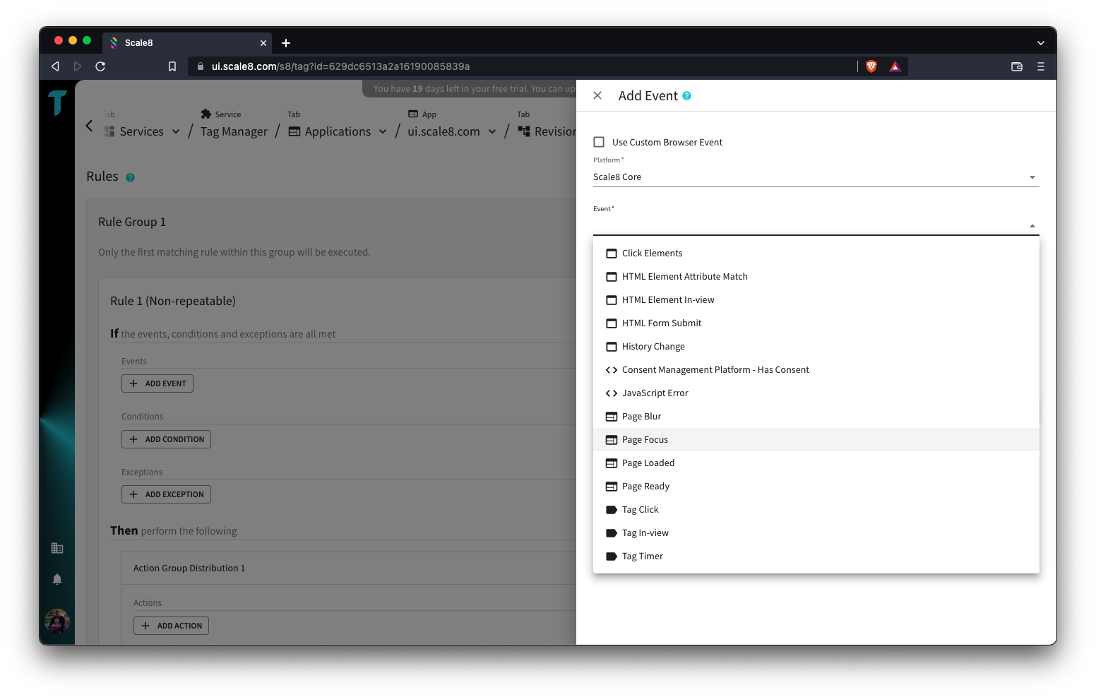Viewport: 1096px width, 697px height.
Task: Choose Consent Management Platform - Has Consent
Action: [816, 370]
